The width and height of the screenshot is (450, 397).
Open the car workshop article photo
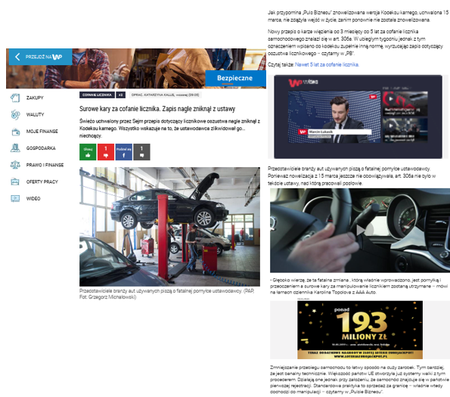click(169, 227)
